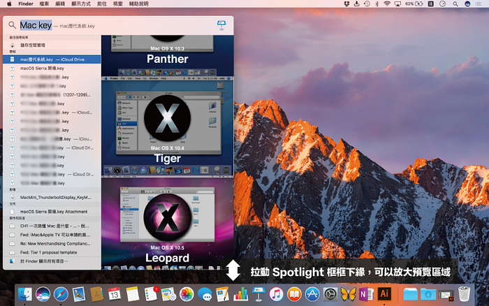Click the Keynote file-type icon in Spotlight bar
The image size is (489, 306).
(221, 25)
